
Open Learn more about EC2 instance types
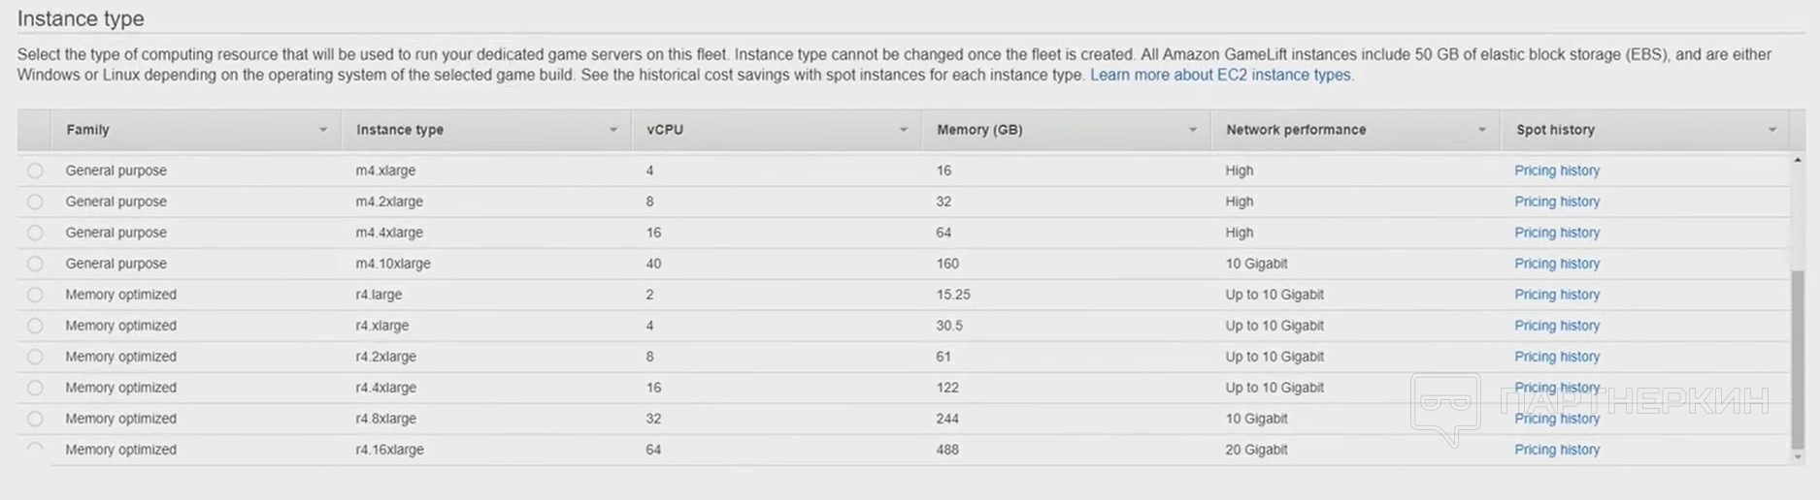coord(1220,76)
